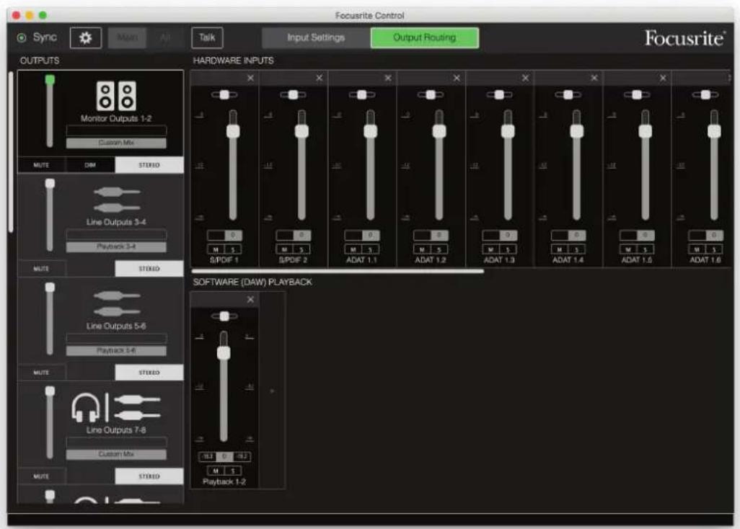Click the pan knob on ADAT 1.4
This screenshot has height=529, width=740.
click(x=568, y=94)
